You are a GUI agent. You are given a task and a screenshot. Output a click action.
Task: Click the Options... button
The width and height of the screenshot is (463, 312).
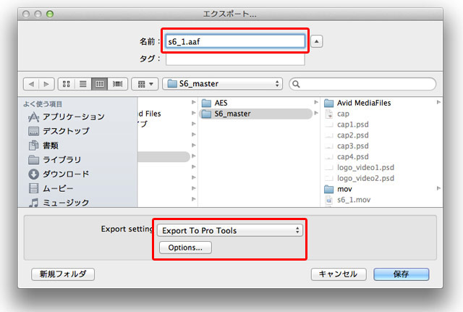tap(185, 248)
